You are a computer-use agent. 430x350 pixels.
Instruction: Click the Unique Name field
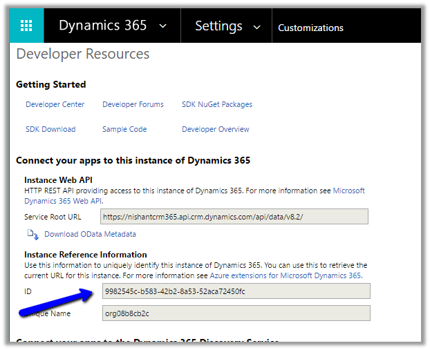[235, 313]
